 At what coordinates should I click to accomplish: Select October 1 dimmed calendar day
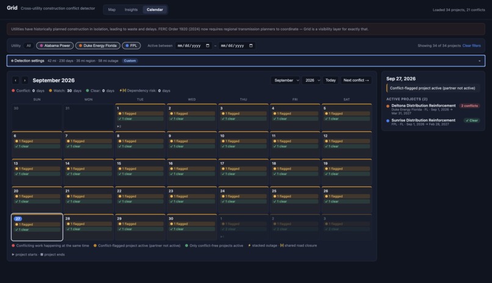243,227
